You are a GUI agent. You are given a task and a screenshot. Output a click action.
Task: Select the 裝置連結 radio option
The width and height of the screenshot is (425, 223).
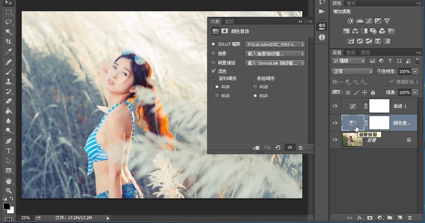(213, 63)
